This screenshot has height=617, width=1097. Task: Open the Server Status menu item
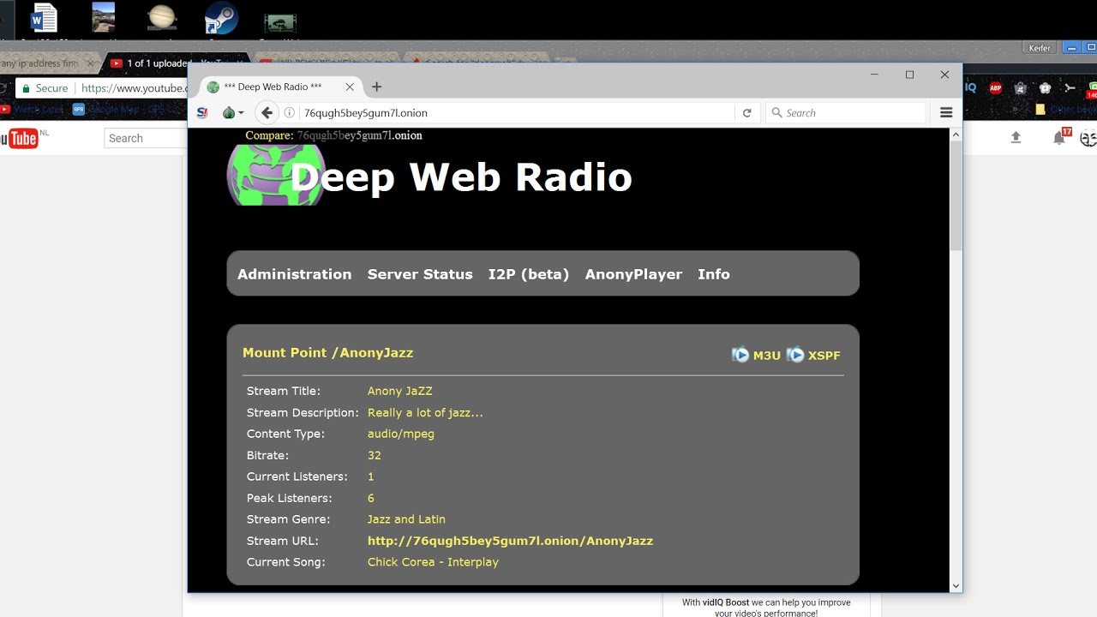coord(420,274)
